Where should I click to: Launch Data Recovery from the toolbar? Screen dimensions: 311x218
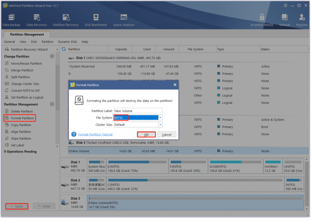(x=37, y=20)
